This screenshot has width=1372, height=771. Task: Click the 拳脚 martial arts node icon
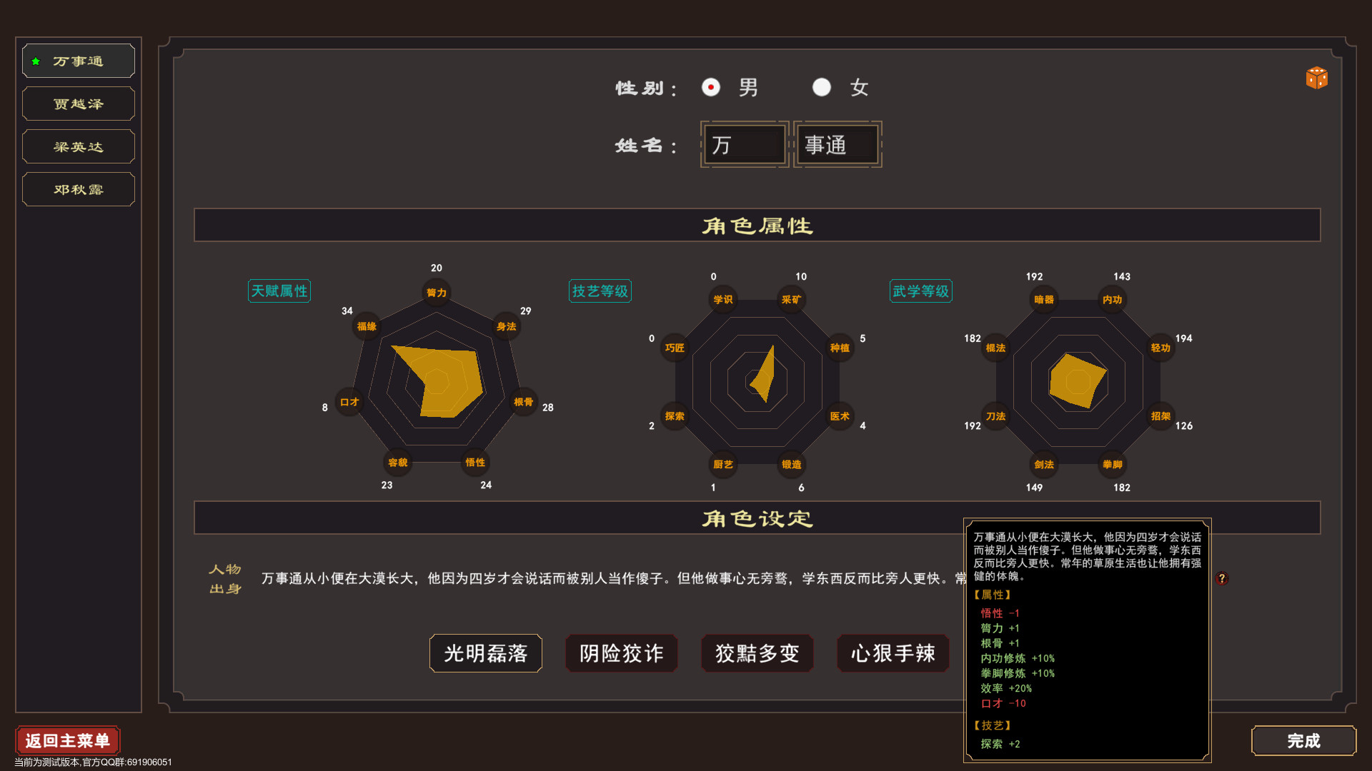coord(1112,464)
